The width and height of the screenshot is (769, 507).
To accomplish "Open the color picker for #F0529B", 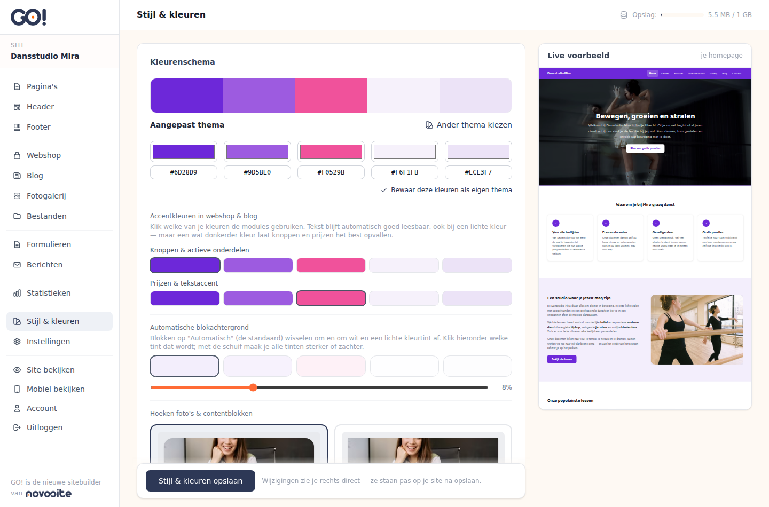I will pyautogui.click(x=331, y=152).
